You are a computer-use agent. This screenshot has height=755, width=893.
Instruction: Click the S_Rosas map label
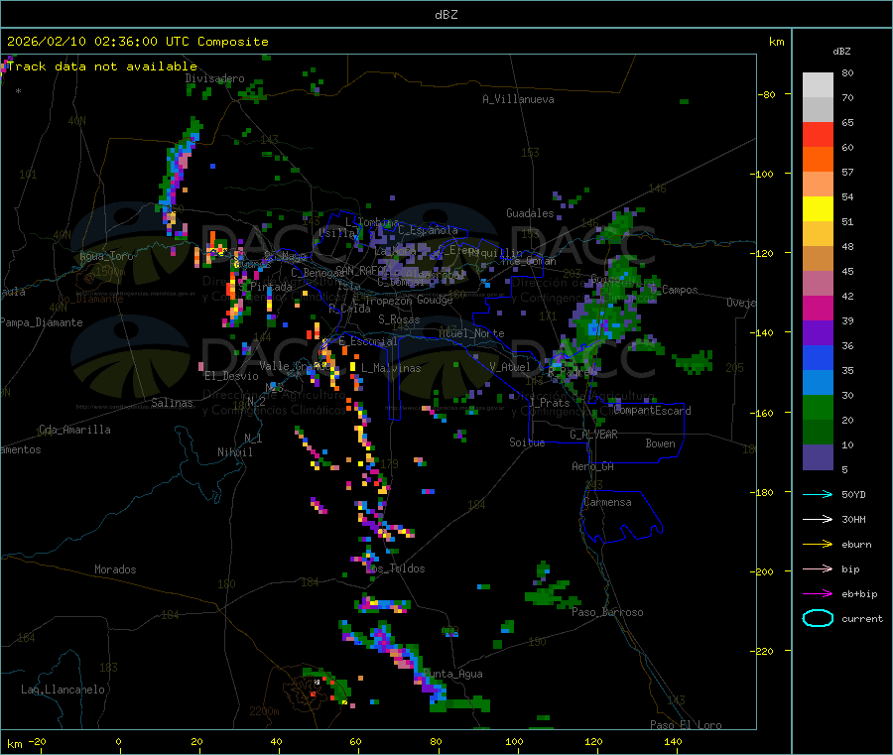coord(399,319)
